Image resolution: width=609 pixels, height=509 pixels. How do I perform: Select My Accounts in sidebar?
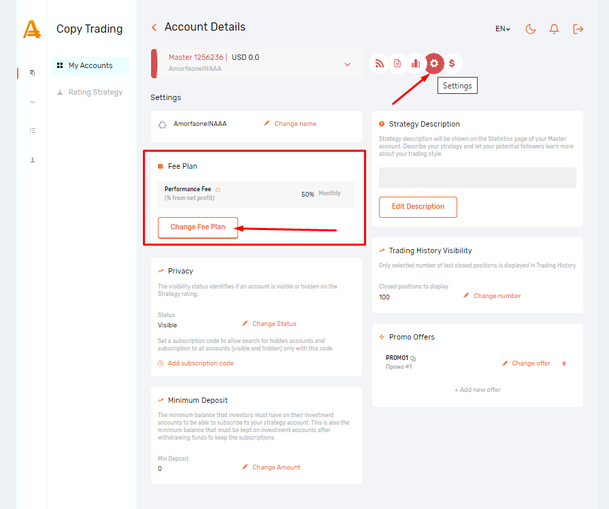point(90,65)
